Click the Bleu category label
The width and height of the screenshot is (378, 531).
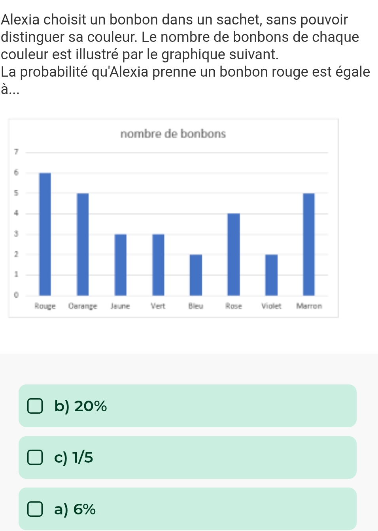tap(196, 306)
